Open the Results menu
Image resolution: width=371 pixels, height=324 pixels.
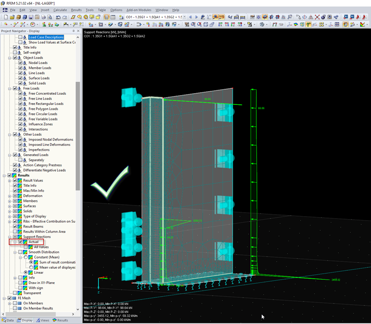tap(76, 10)
